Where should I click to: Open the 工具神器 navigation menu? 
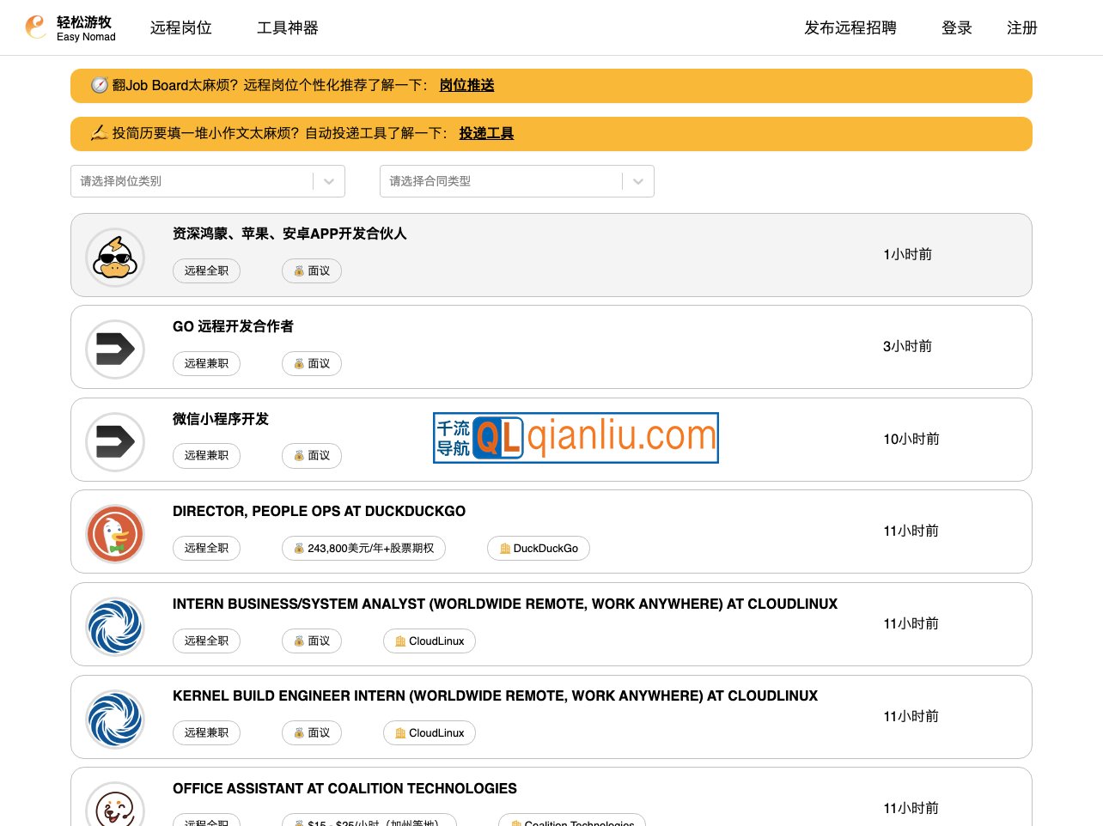click(287, 27)
